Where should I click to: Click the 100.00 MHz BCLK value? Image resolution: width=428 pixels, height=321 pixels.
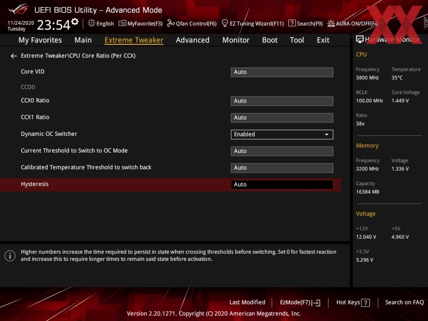(369, 100)
